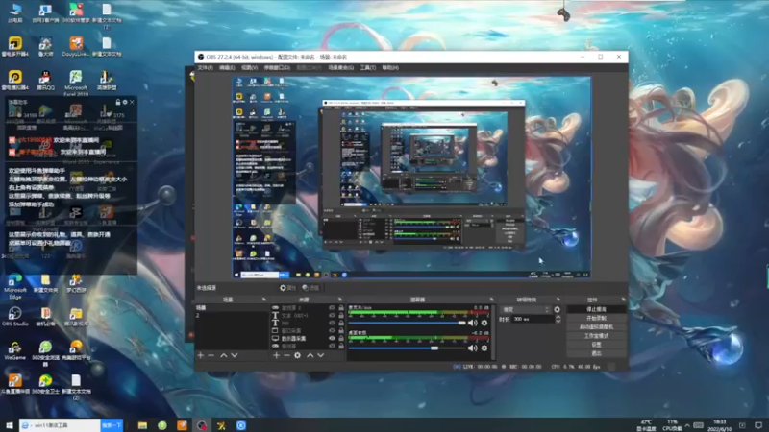Toggle visibility of 文本 (GDI+) source

click(332, 316)
